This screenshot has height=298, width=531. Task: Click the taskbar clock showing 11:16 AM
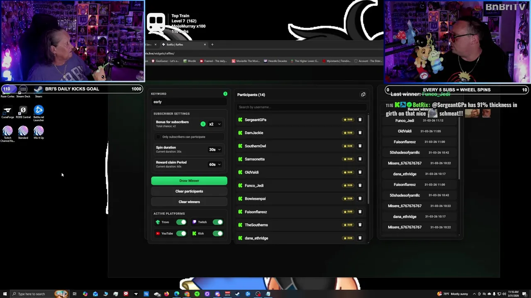[x=514, y=294]
